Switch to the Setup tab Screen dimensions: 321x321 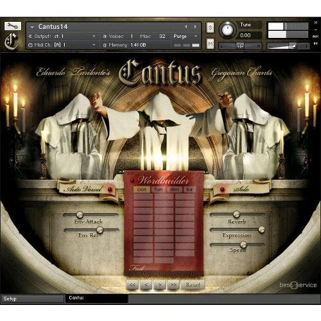pyautogui.click(x=33, y=299)
